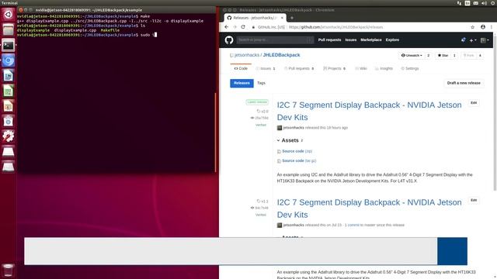
Task: Click the terminal command prompt line
Action: 86,35
